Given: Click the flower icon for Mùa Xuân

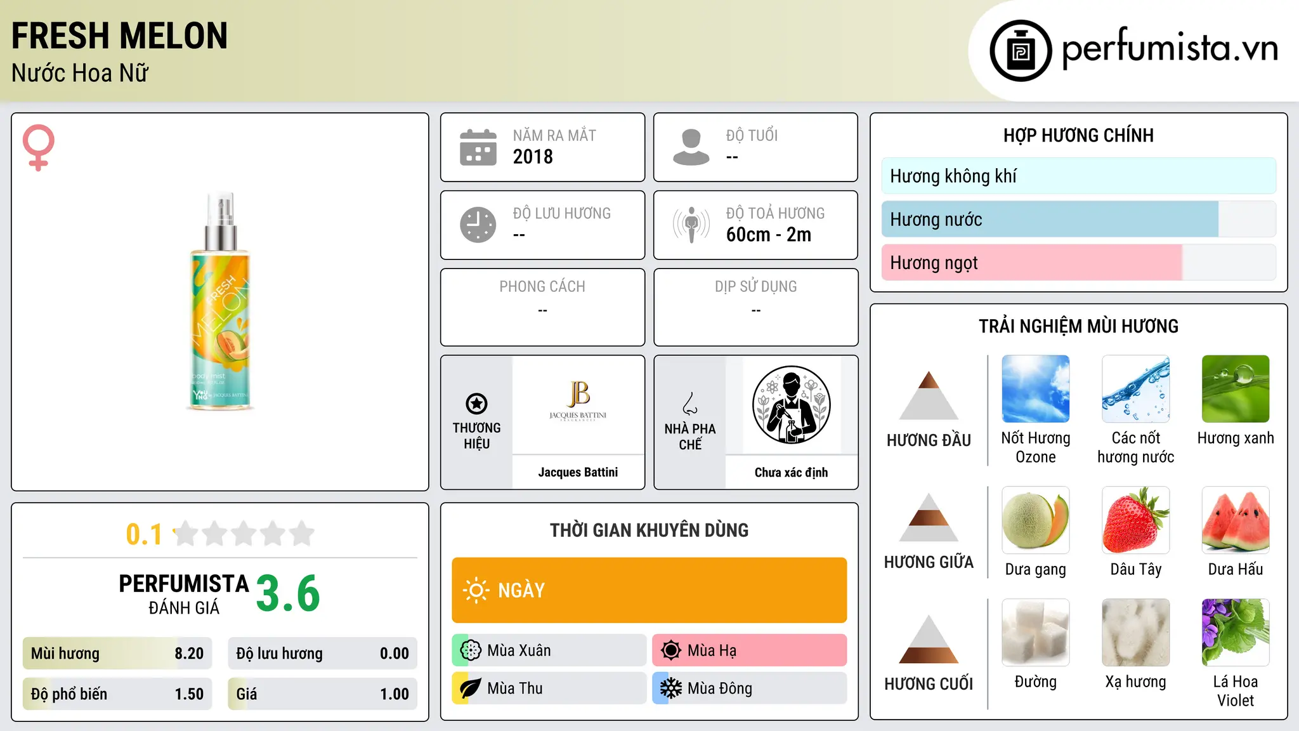Looking at the screenshot, I should point(470,650).
